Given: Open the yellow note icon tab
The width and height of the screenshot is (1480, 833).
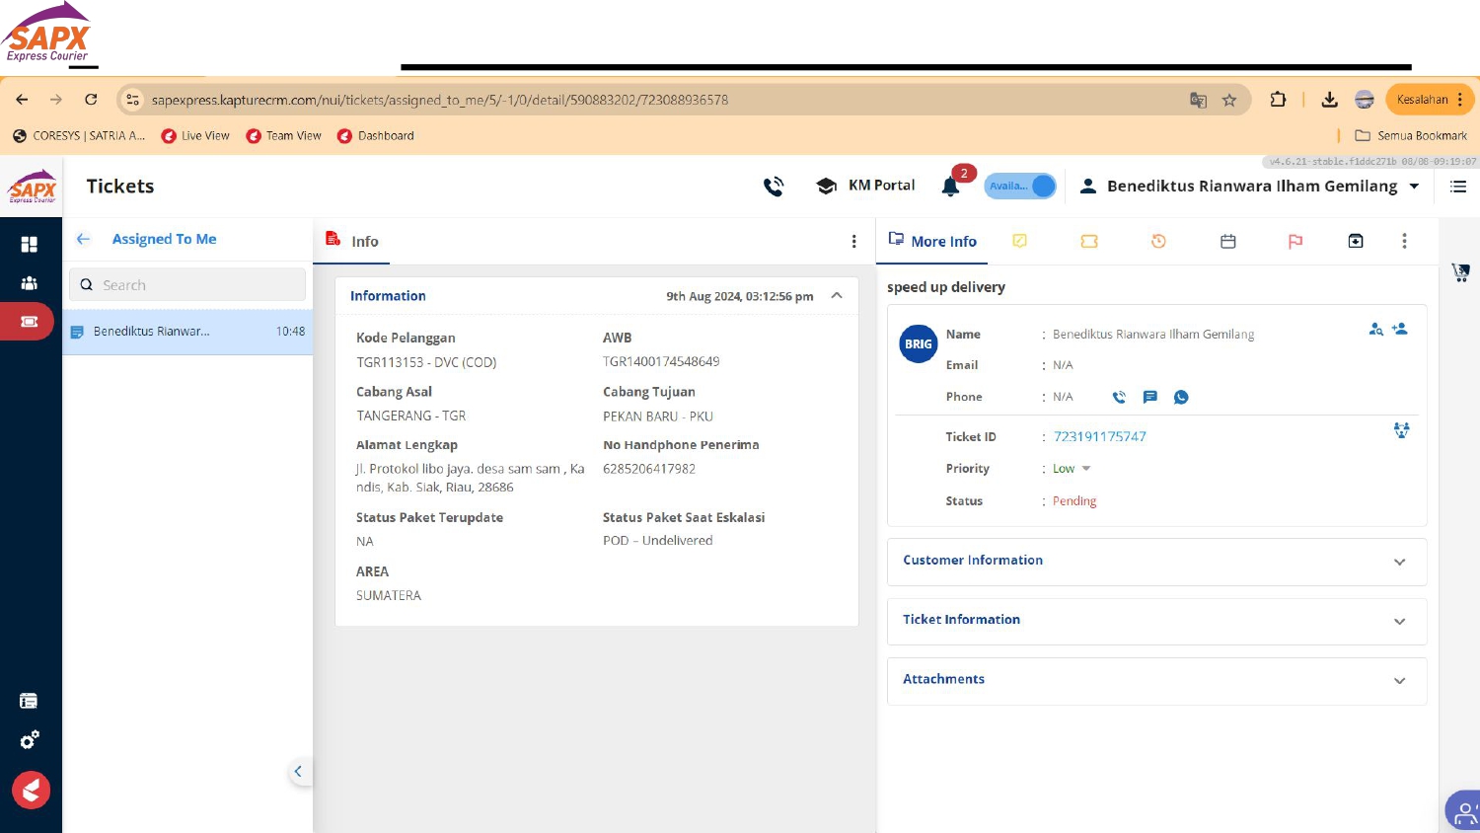Looking at the screenshot, I should coord(1020,241).
